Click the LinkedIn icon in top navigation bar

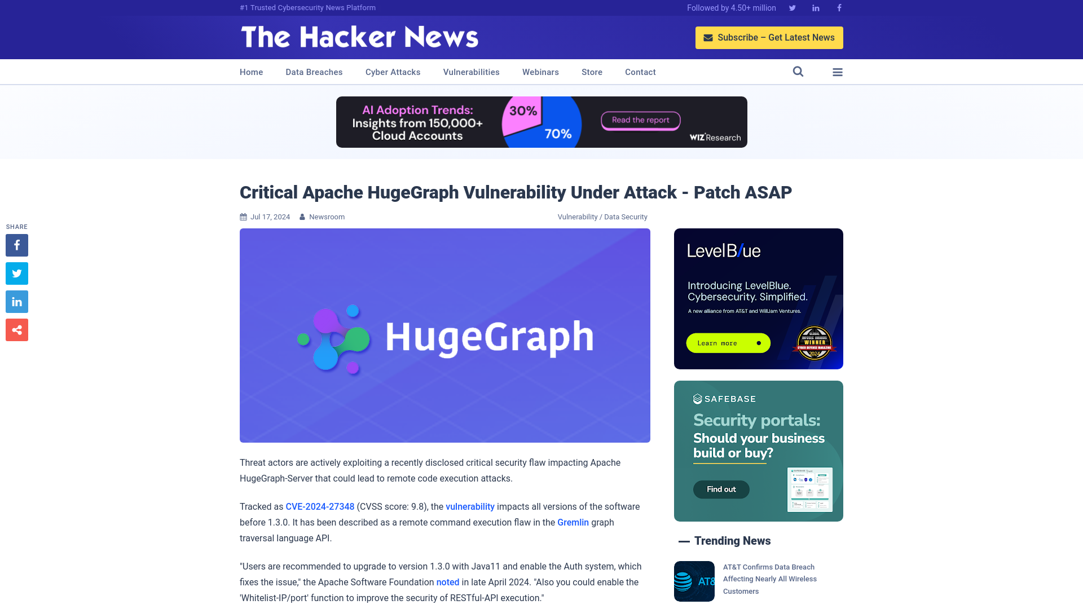(815, 7)
